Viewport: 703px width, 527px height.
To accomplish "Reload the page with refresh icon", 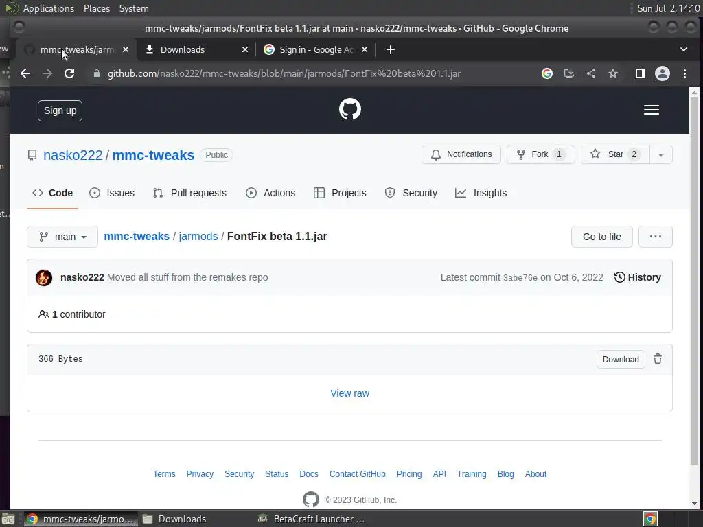I will point(69,73).
